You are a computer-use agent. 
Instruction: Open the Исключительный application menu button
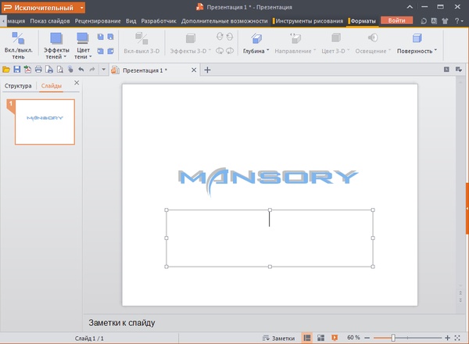pyautogui.click(x=43, y=7)
